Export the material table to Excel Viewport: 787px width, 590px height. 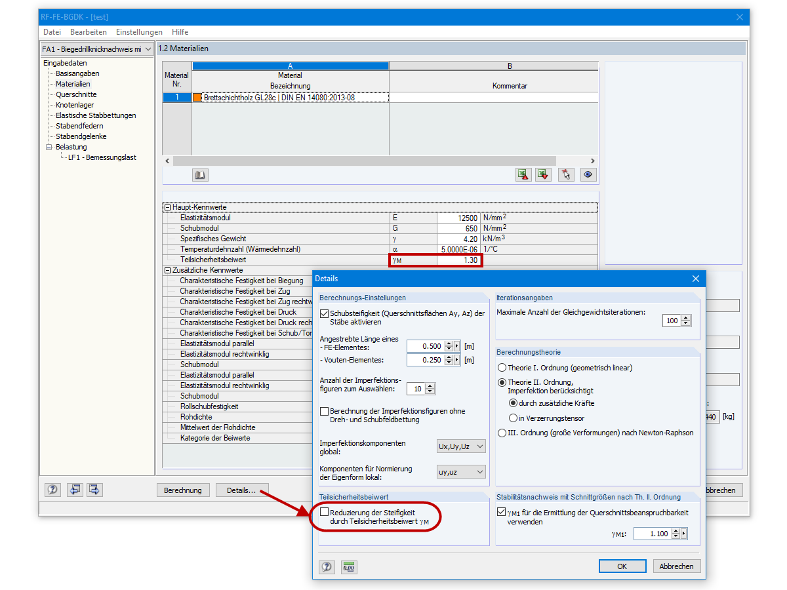(x=523, y=174)
